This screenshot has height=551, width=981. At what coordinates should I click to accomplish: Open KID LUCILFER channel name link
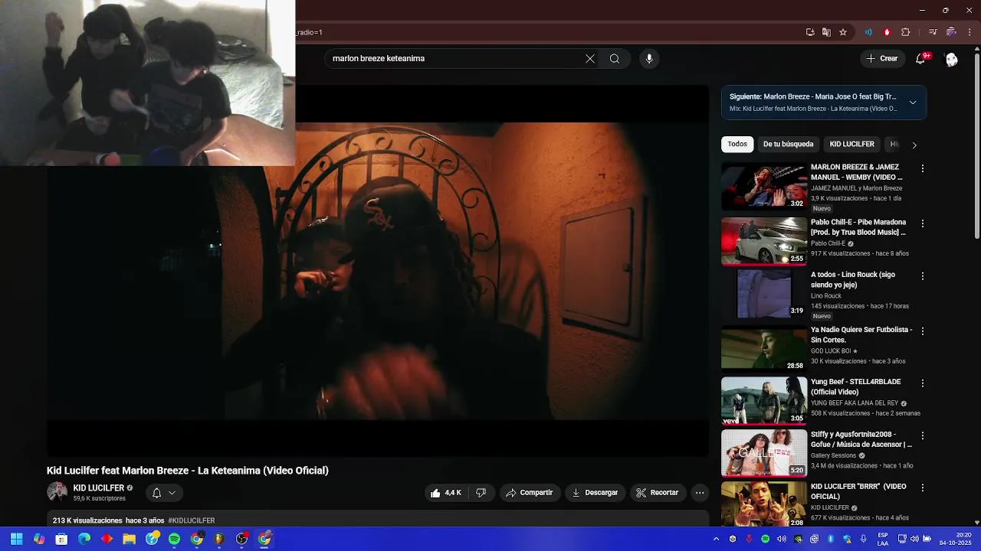point(98,488)
